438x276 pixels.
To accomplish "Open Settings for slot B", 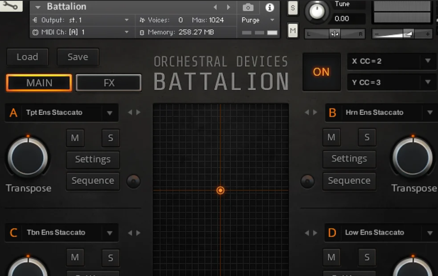I will [349, 159].
